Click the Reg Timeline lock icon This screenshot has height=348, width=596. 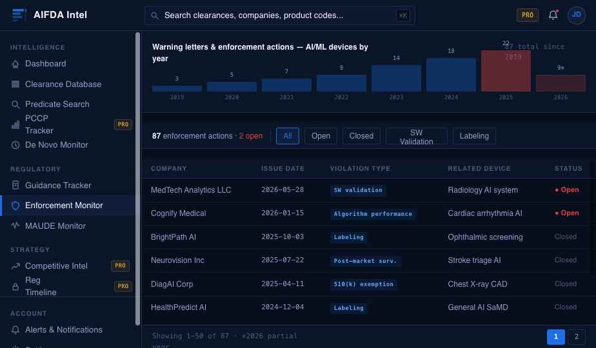[x=15, y=286]
